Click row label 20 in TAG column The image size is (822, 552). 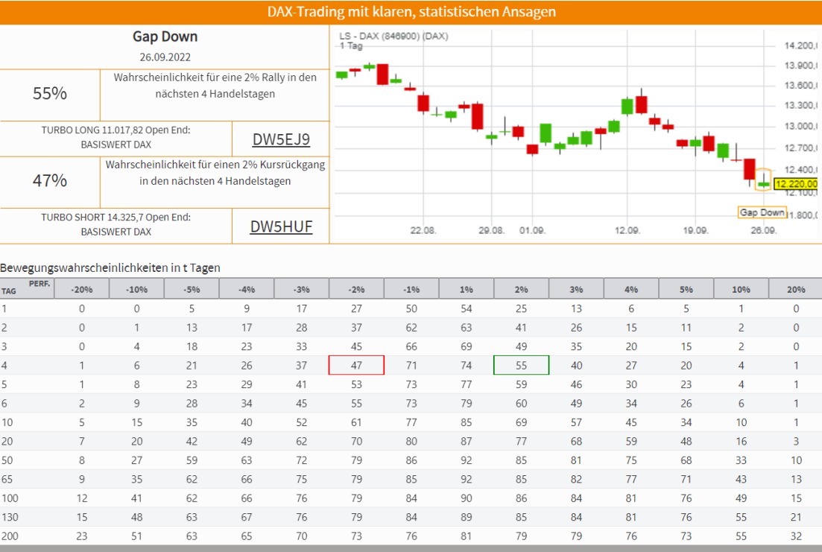[x=7, y=442]
